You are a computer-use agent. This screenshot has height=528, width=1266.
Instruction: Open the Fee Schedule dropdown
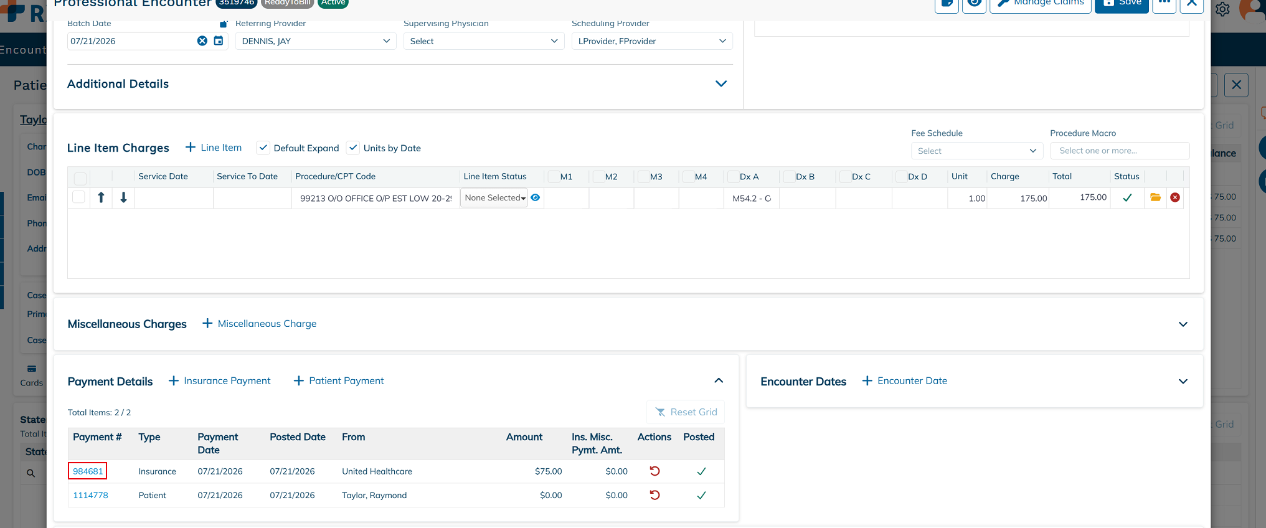tap(976, 151)
